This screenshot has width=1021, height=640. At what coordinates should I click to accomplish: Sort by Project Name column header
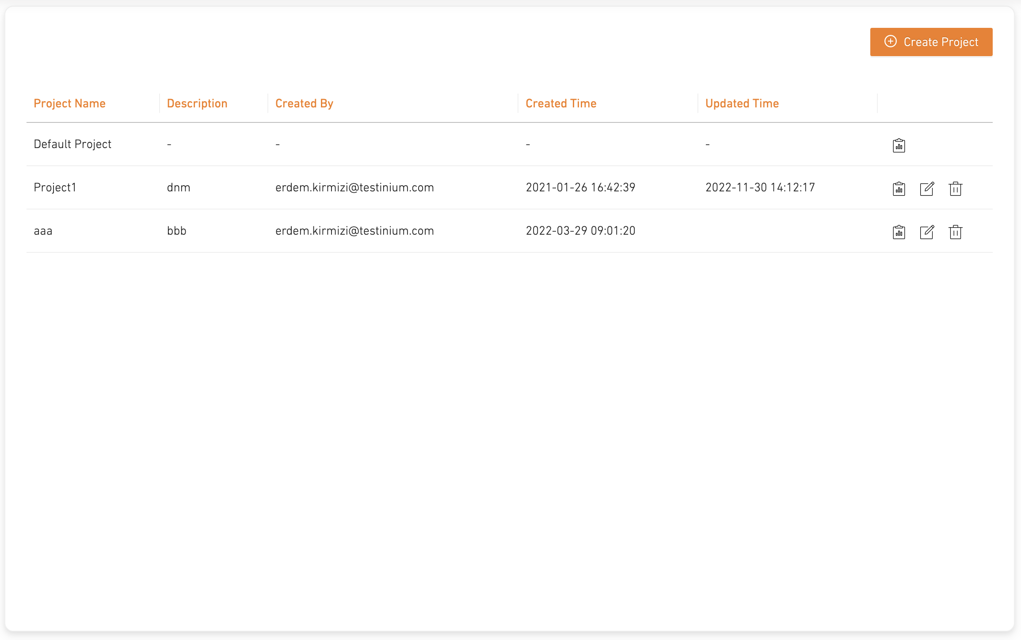point(69,103)
